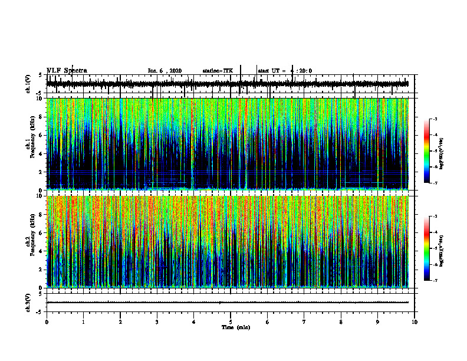Click the "Time (min)" x-axis label
The height and width of the screenshot is (361, 467).
[236, 327]
